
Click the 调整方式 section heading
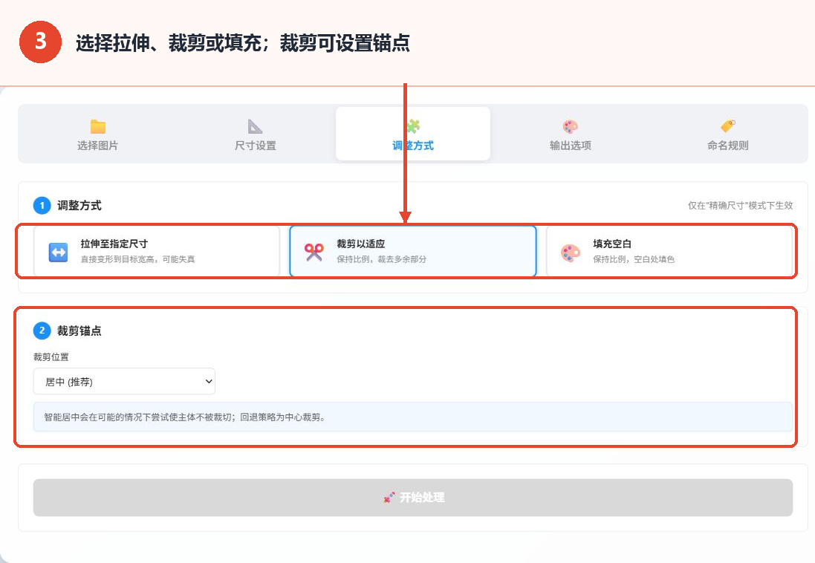tap(79, 205)
